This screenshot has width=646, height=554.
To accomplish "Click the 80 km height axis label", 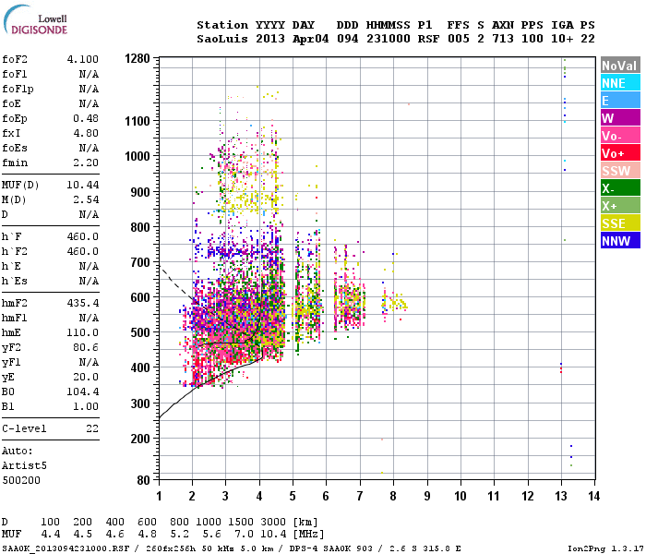I will click(x=143, y=480).
